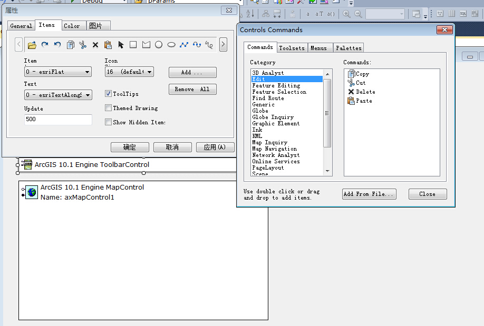Enable the Show Hidden Items checkbox
484x326 pixels.
(108, 122)
